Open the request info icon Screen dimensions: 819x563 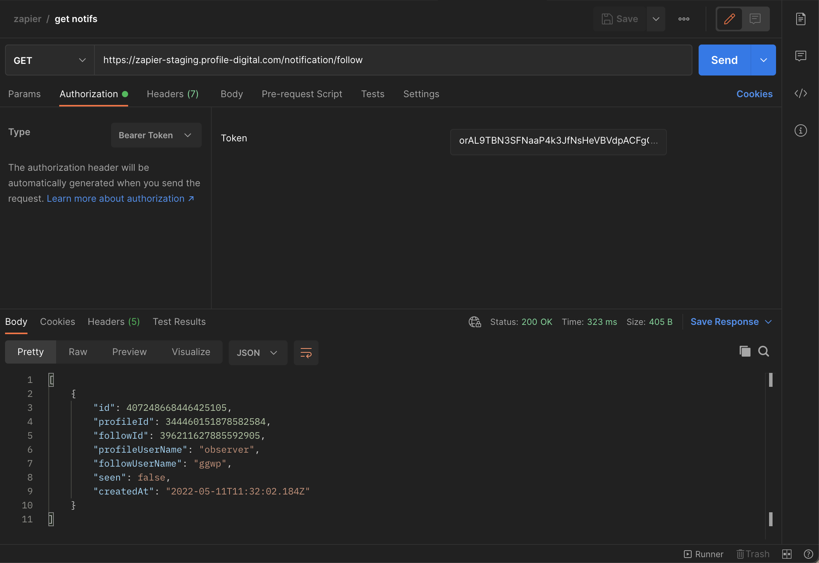click(800, 130)
